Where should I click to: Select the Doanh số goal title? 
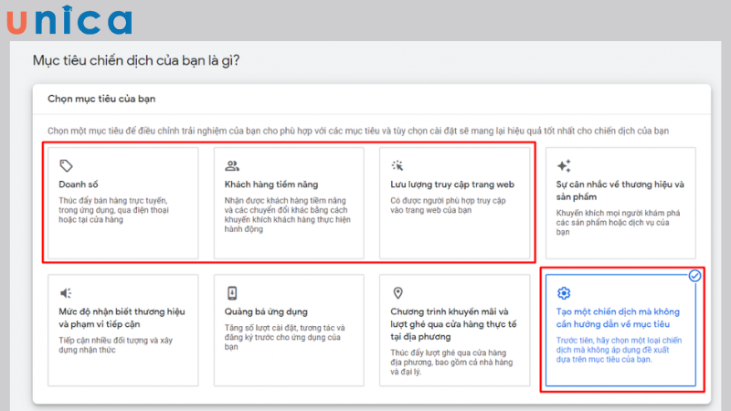tap(79, 184)
